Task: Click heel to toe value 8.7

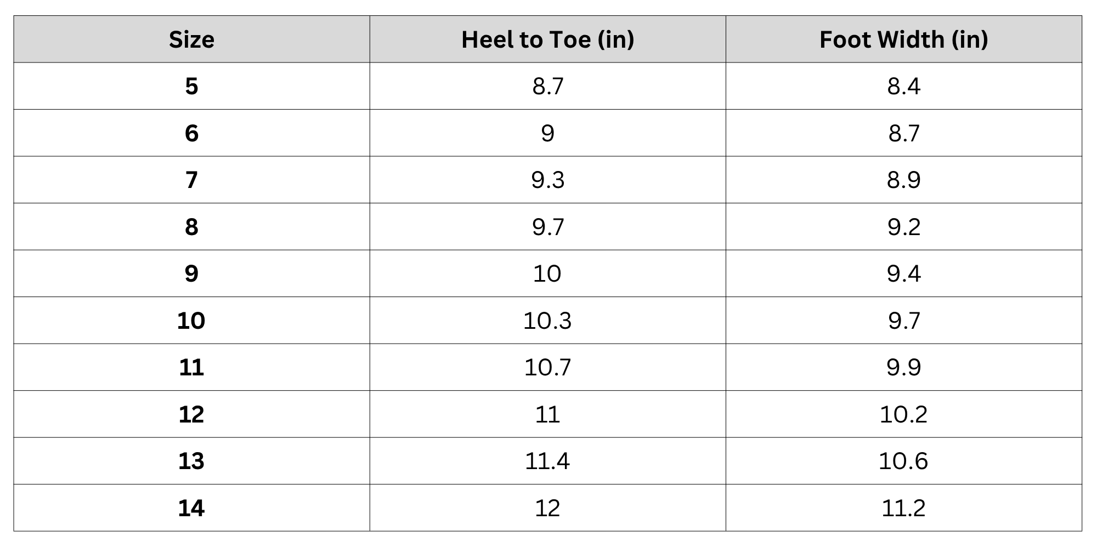Action: tap(547, 86)
